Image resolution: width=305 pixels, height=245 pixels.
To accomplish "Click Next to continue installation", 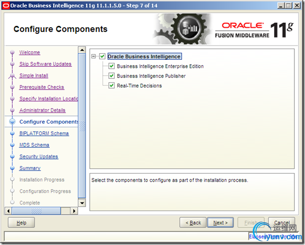I will pos(220,223).
